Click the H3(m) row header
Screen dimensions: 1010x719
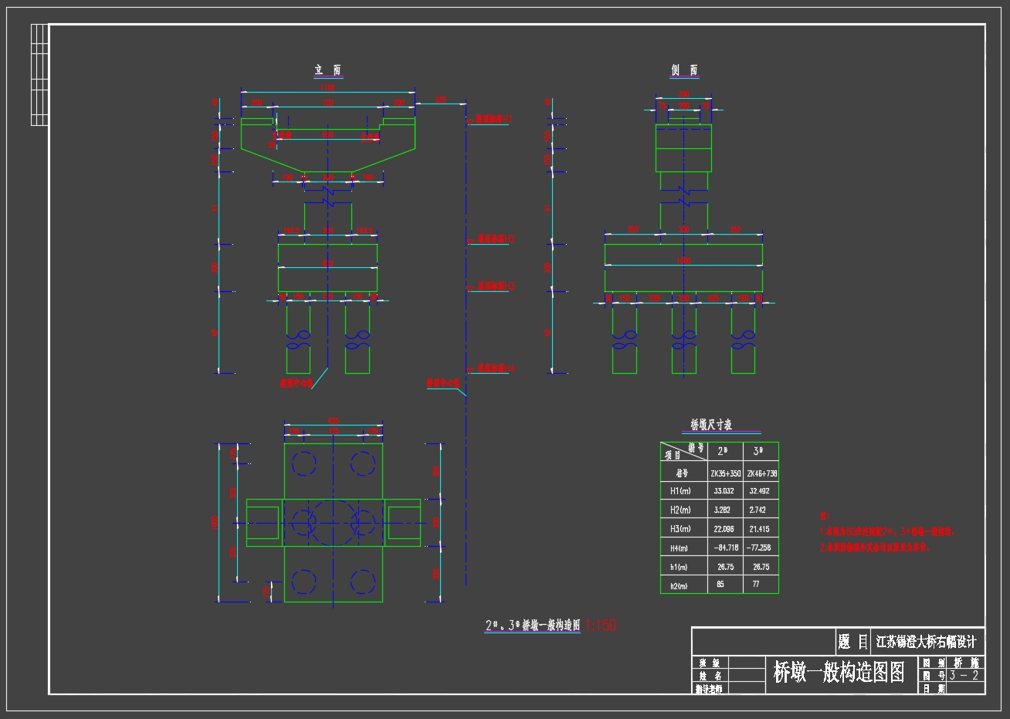676,529
